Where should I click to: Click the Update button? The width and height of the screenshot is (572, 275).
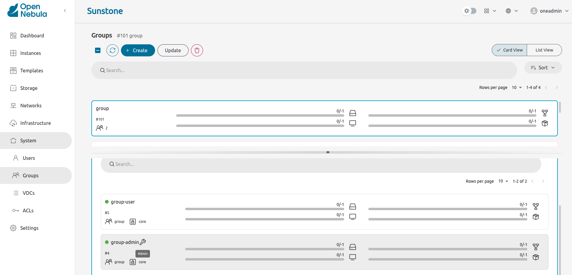coord(173,50)
